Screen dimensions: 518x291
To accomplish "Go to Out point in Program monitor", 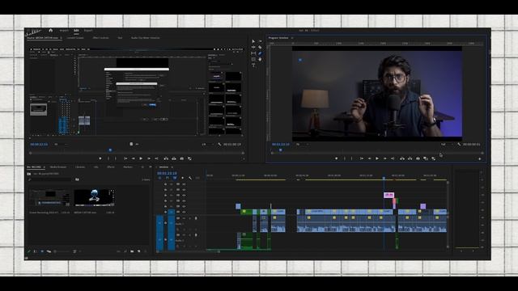I will click(x=393, y=158).
